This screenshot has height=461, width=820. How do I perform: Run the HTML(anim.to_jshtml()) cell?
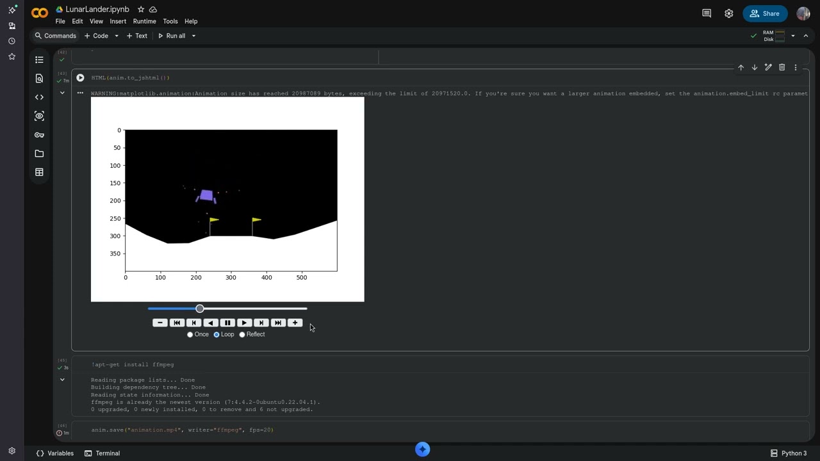tap(80, 77)
